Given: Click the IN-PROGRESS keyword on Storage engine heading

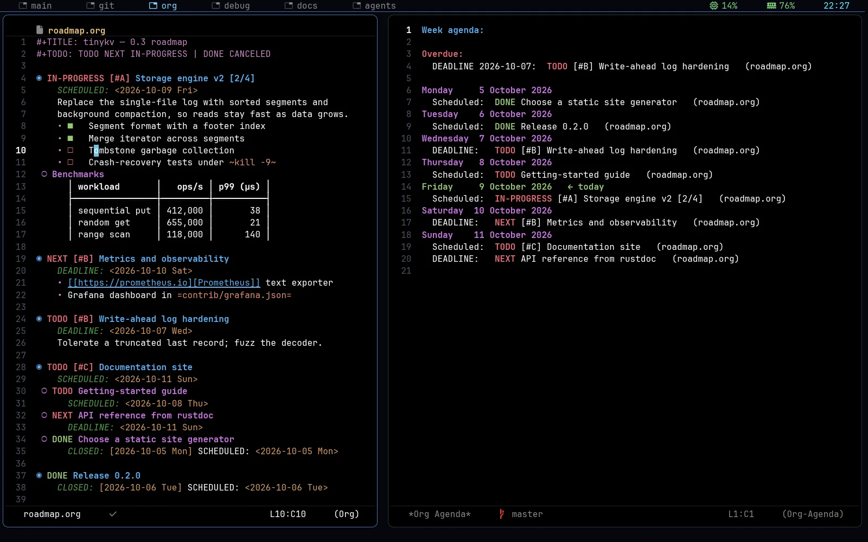Looking at the screenshot, I should pos(75,78).
